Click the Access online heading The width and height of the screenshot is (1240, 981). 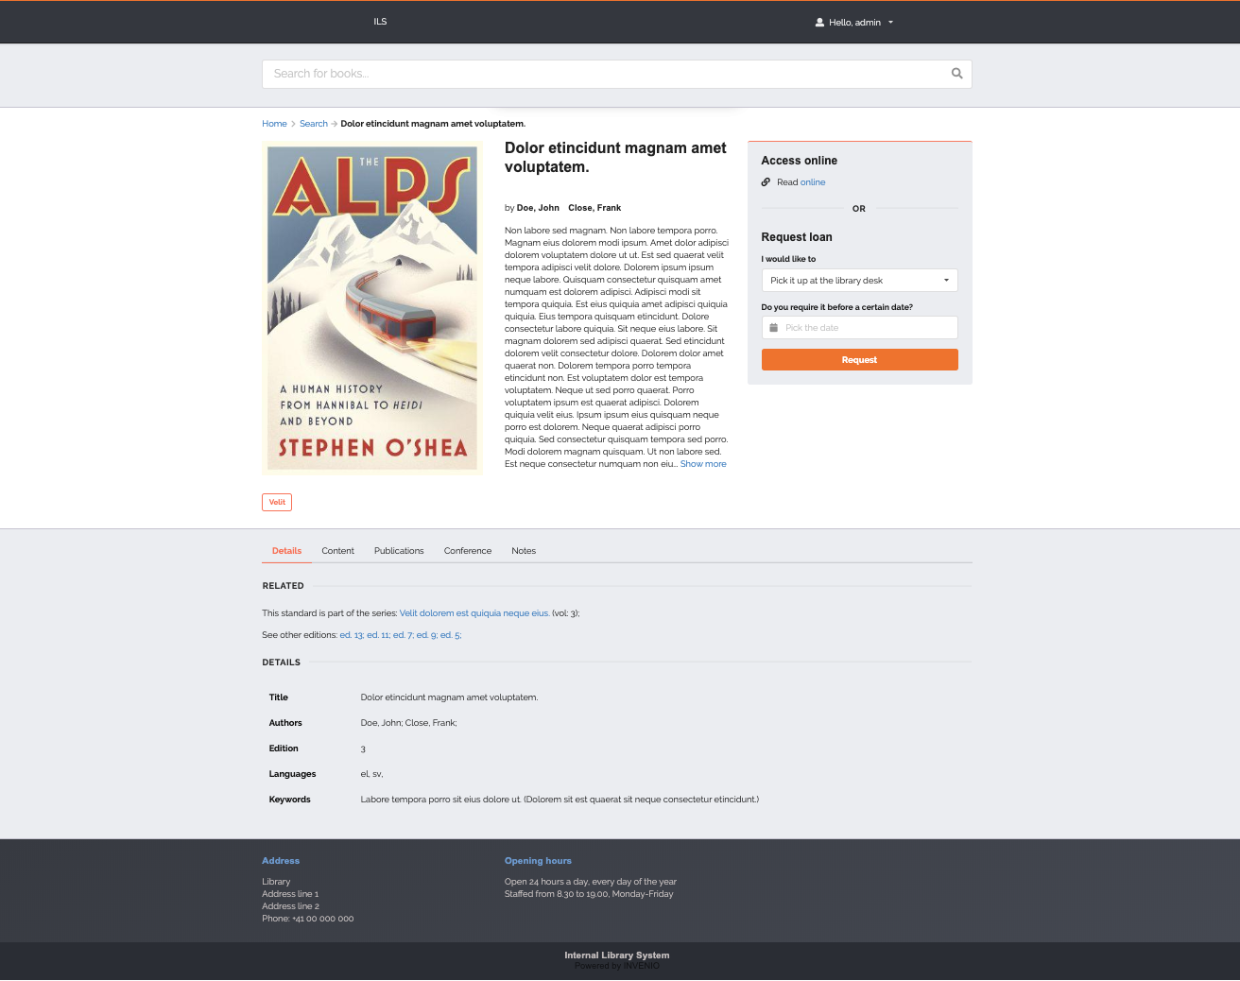pos(800,161)
